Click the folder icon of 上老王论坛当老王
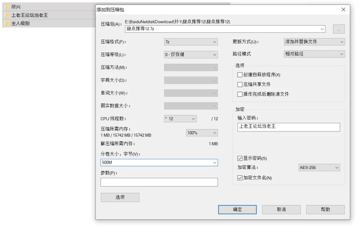The width and height of the screenshot is (360, 245). pos(6,15)
